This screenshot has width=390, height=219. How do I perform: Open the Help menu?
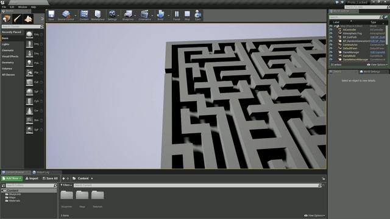34,7
